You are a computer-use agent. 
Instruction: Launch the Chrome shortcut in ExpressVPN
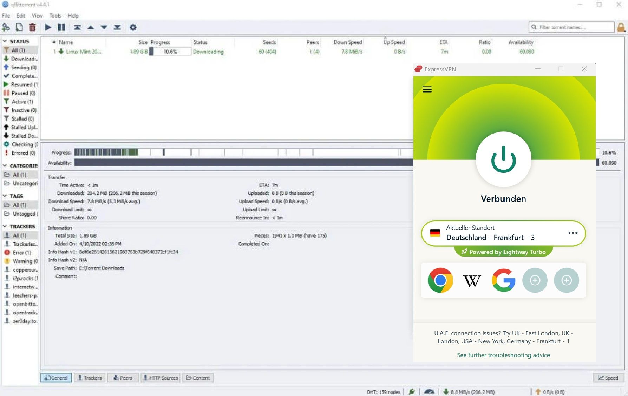[440, 280]
